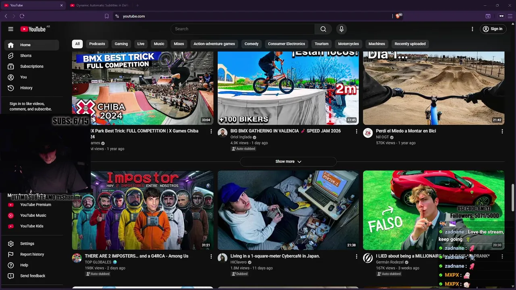Select the Consumer Electronics chip

point(287,44)
